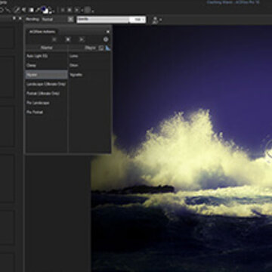The width and height of the screenshot is (272, 272).
Task: Select the eyedropper tool in toolbar
Action: pos(39,10)
